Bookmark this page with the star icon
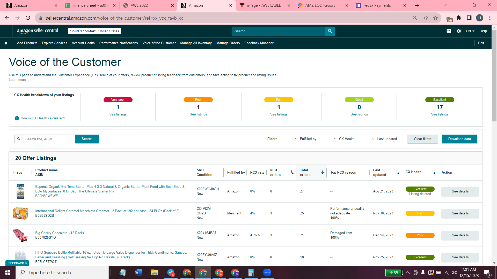 435,18
